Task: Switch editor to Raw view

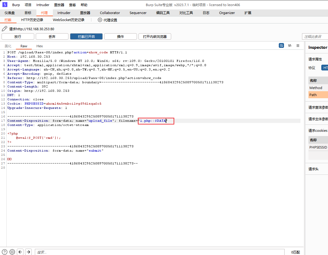Action: click(x=24, y=46)
